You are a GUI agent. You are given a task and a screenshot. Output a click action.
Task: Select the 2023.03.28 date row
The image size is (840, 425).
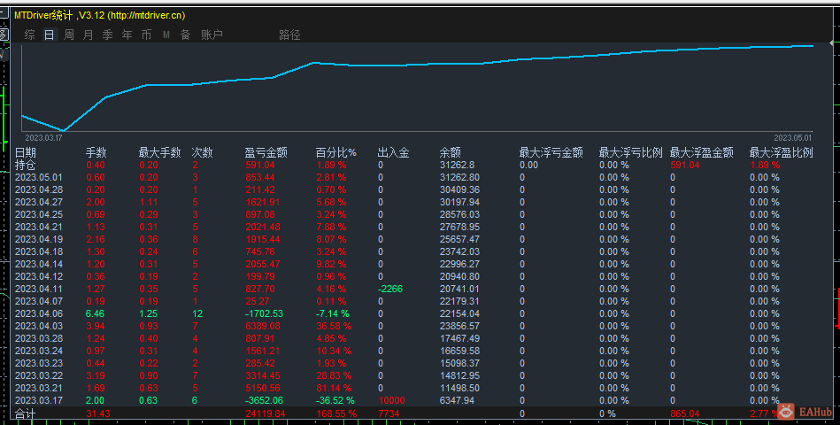click(x=39, y=338)
